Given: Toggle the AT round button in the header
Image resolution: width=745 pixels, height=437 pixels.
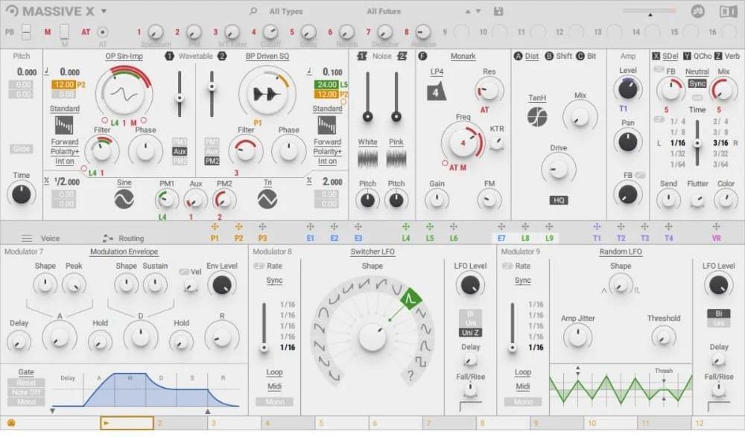Looking at the screenshot, I should point(102,32).
